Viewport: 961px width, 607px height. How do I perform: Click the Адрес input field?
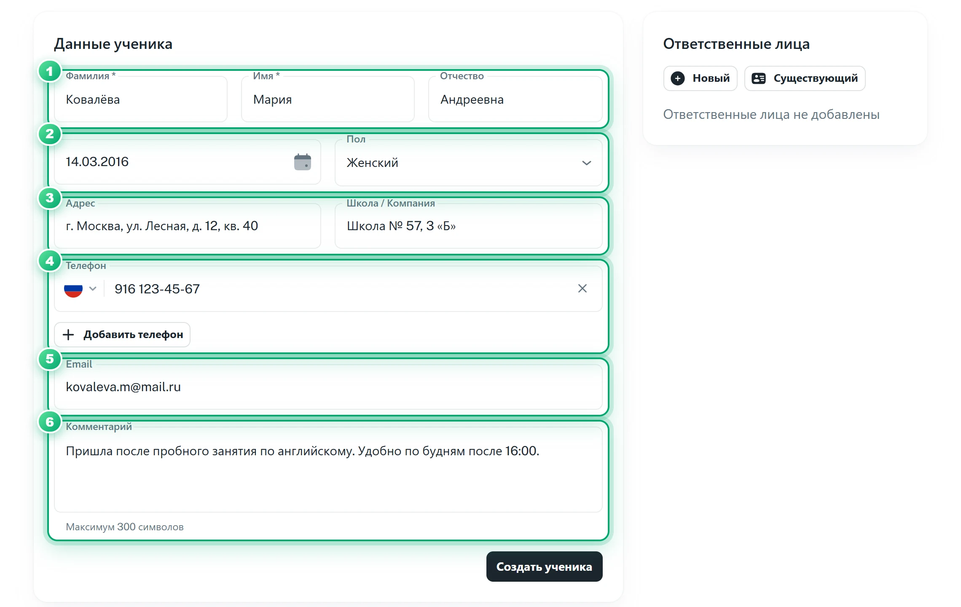(188, 226)
